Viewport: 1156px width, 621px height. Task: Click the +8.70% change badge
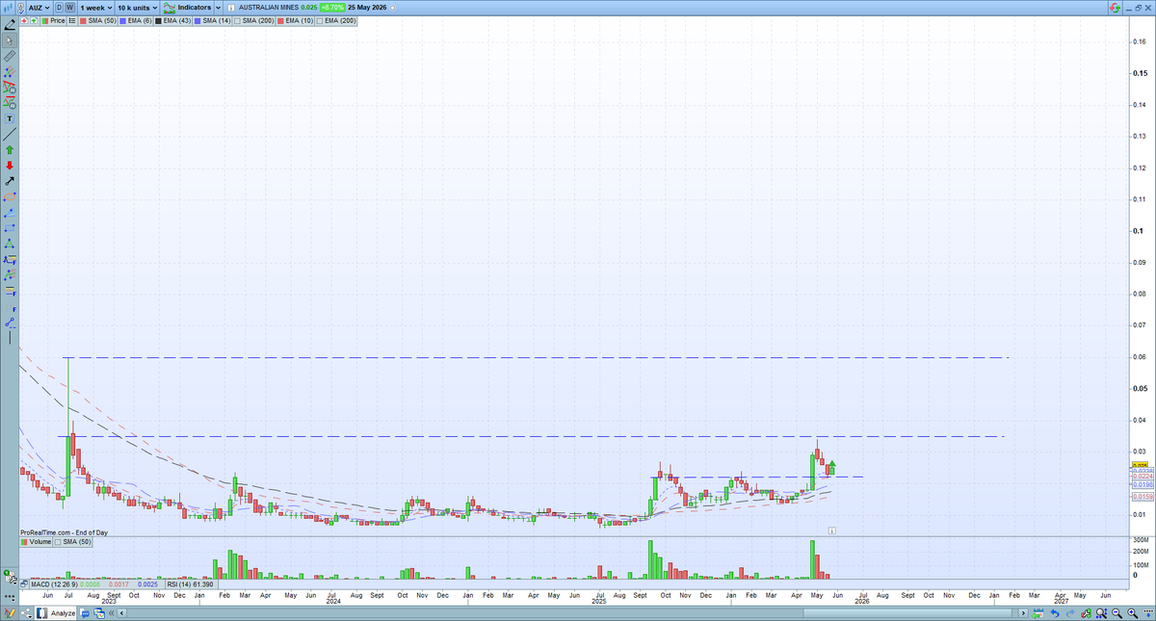[331, 8]
